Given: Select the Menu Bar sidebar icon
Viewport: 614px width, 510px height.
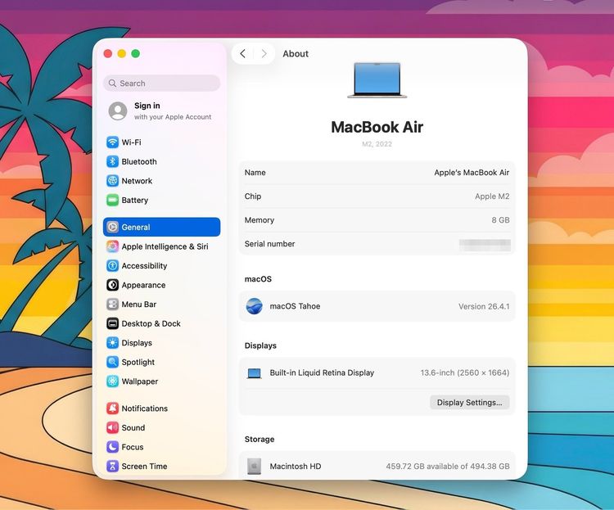Looking at the screenshot, I should (112, 305).
